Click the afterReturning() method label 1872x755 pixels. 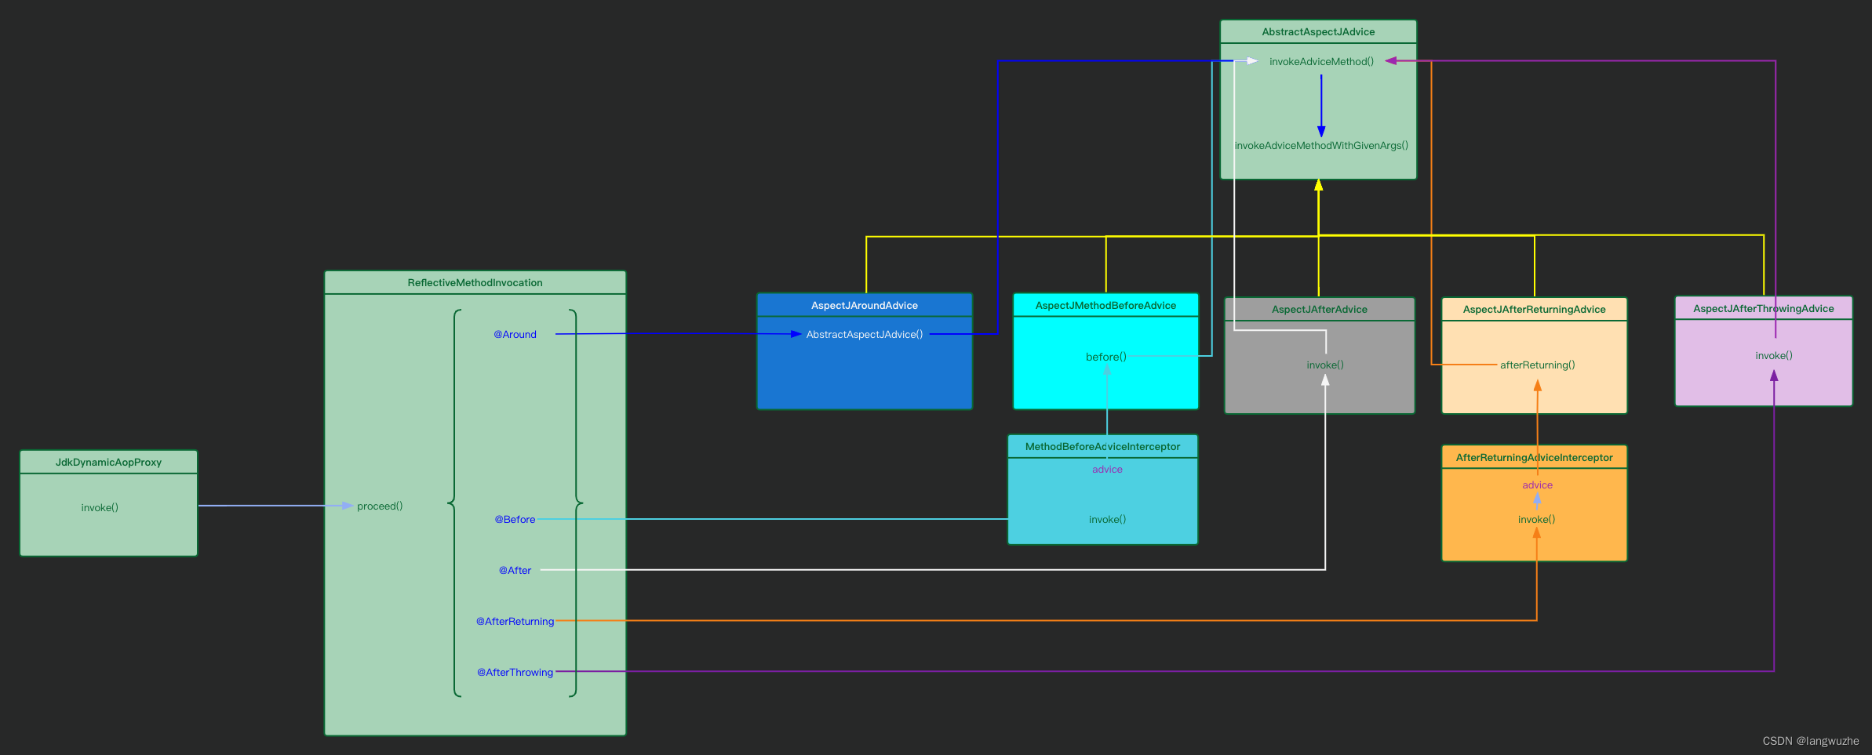tap(1537, 365)
